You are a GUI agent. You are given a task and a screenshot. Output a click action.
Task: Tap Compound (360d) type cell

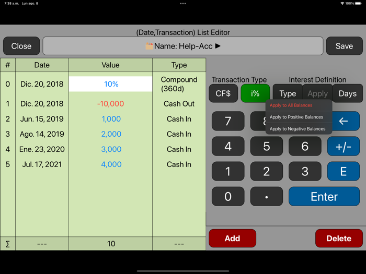coord(179,84)
